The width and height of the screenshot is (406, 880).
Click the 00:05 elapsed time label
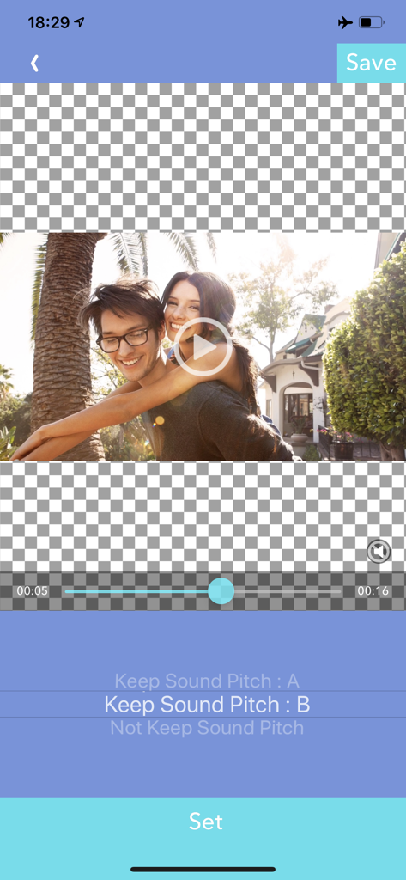click(32, 591)
